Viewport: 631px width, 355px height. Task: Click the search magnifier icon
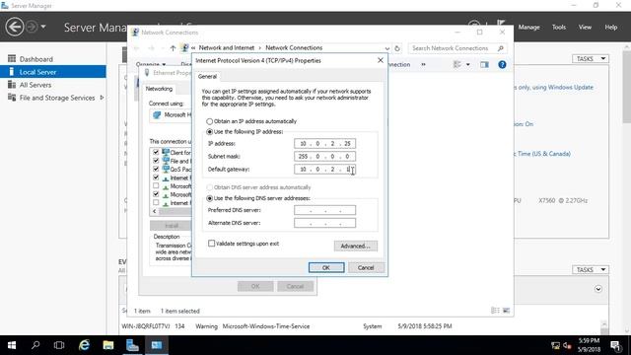501,48
